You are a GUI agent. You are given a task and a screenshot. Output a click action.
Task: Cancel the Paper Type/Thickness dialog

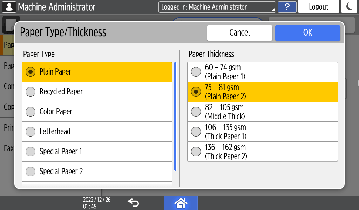click(239, 33)
